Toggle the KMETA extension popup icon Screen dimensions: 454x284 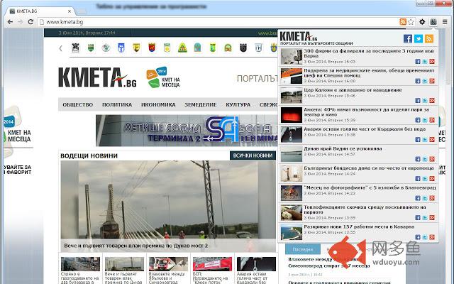(433, 22)
